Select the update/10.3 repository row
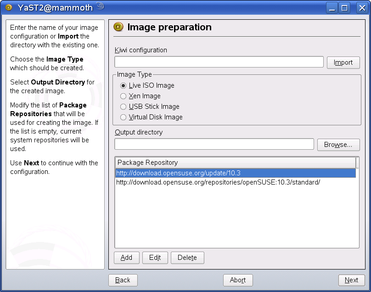The width and height of the screenshot is (371, 292). pos(235,173)
